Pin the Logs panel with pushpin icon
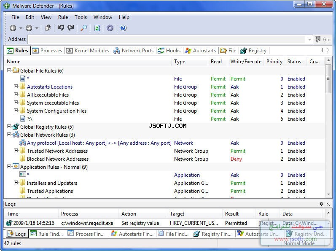Screen dimensions: 336x251 pos(321,204)
